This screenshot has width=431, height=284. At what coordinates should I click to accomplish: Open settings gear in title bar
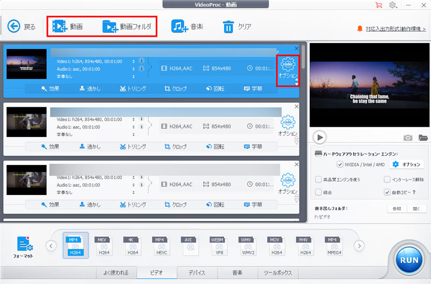393,5
